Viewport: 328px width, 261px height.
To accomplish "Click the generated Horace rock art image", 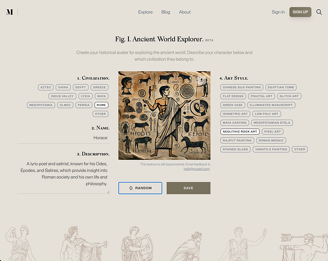I will (165, 115).
